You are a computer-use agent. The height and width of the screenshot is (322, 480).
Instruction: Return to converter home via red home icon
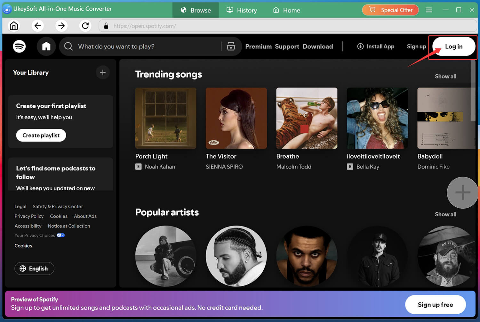click(x=13, y=26)
